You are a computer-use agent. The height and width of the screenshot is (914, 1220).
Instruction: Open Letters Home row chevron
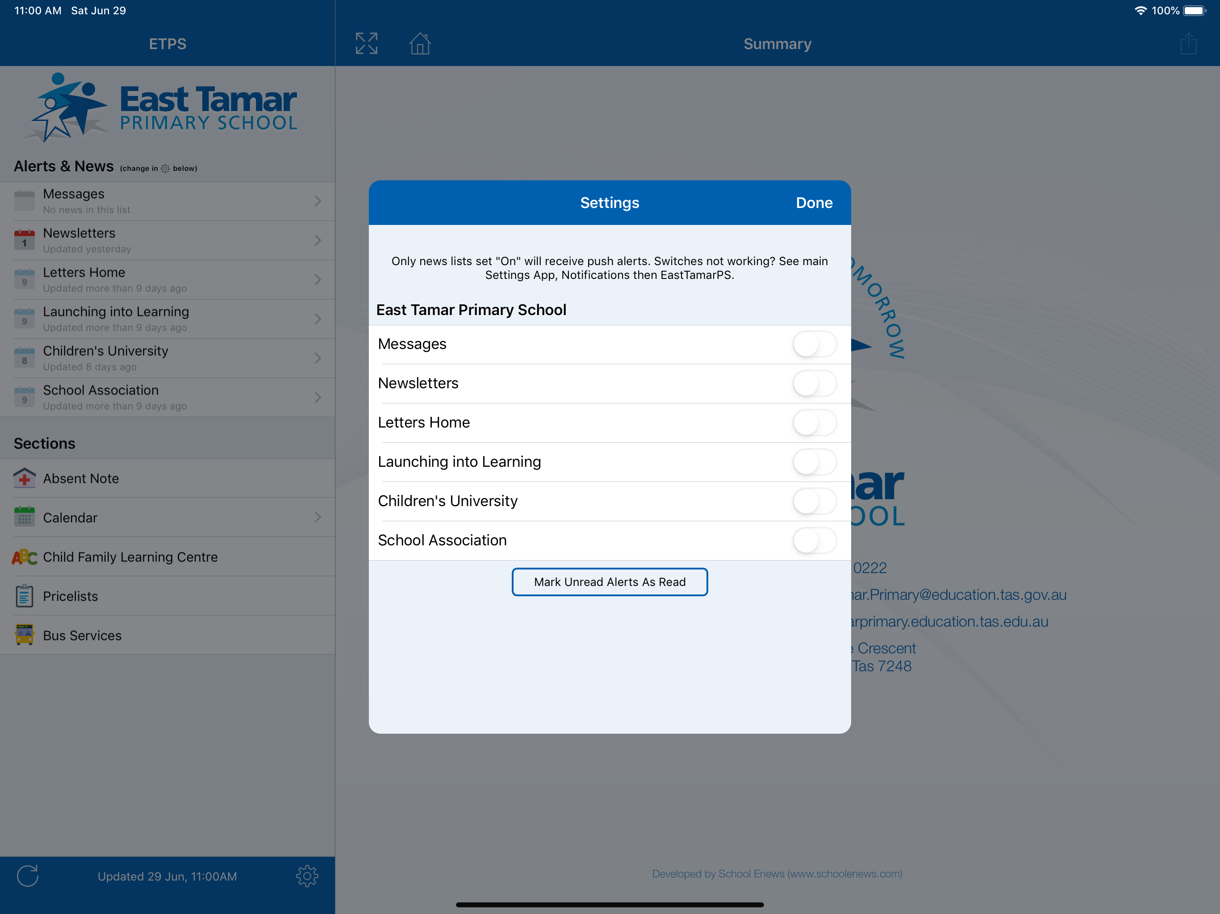[x=318, y=279]
